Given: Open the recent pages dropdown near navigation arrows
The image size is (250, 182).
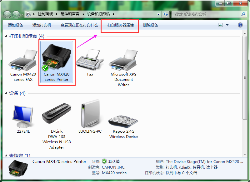Looking at the screenshot, I should click(x=22, y=14).
